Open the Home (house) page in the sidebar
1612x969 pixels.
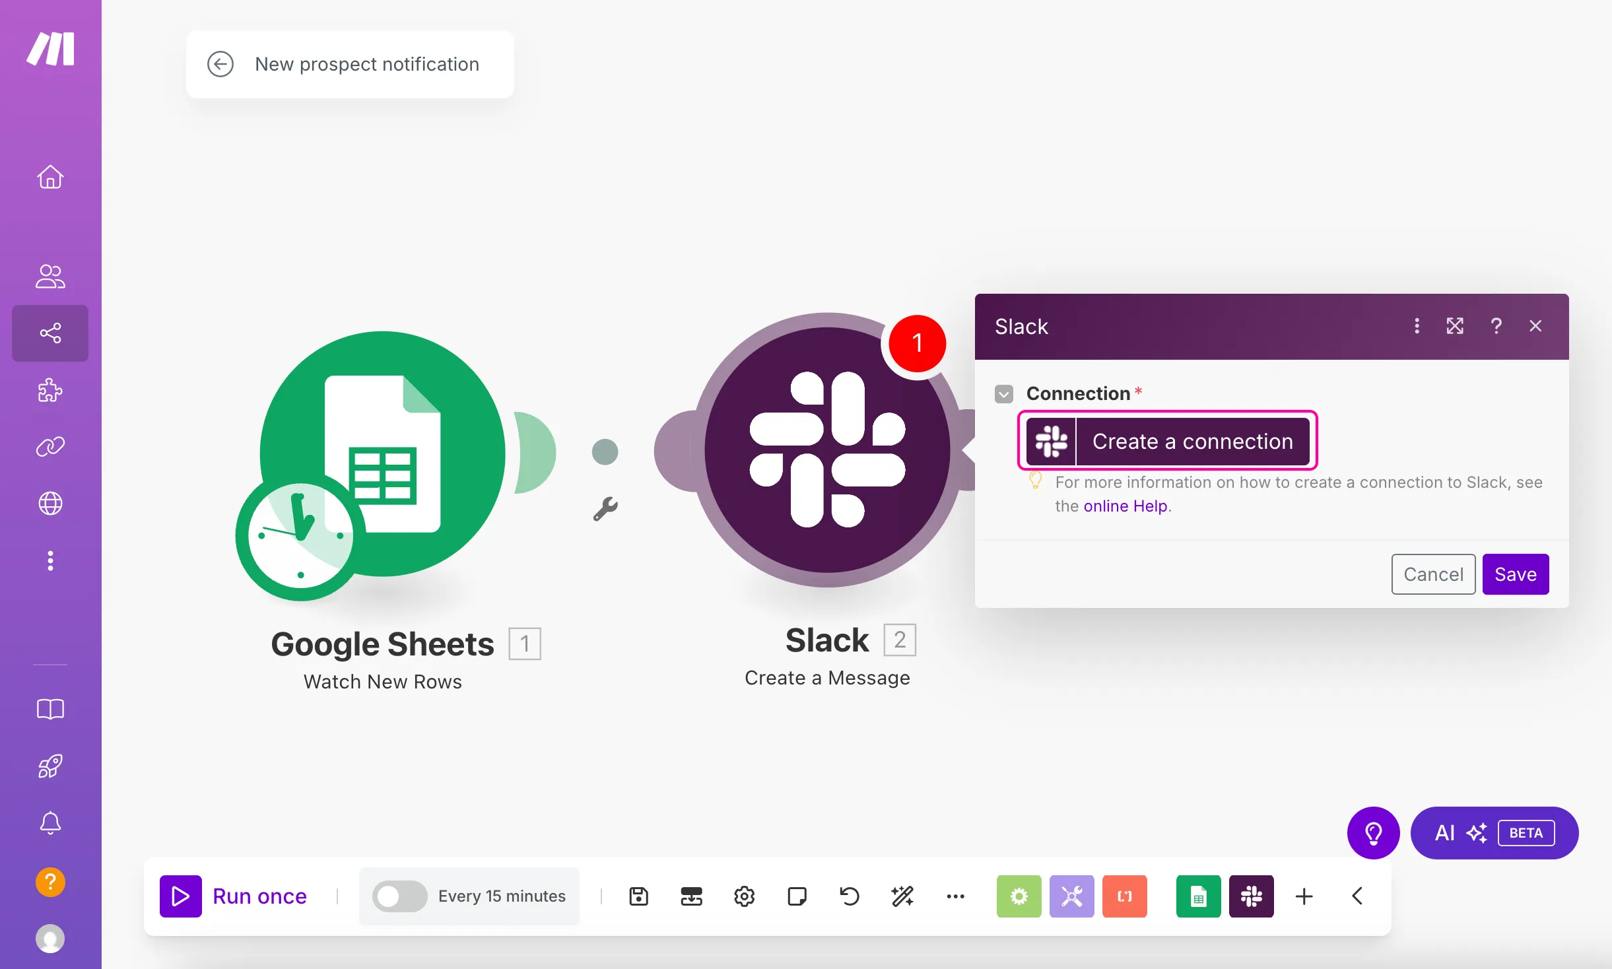(x=50, y=177)
